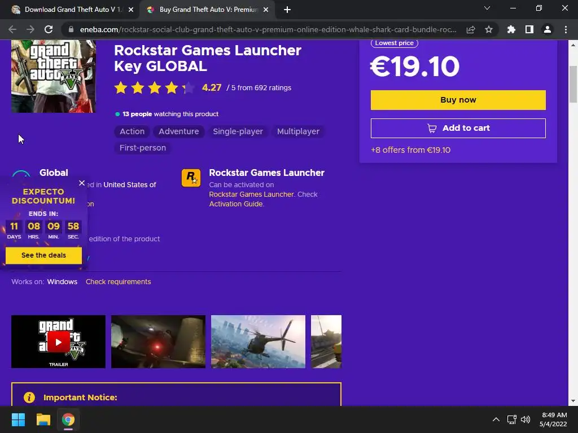Reload the Eneba page
This screenshot has width=578, height=433.
pyautogui.click(x=49, y=29)
